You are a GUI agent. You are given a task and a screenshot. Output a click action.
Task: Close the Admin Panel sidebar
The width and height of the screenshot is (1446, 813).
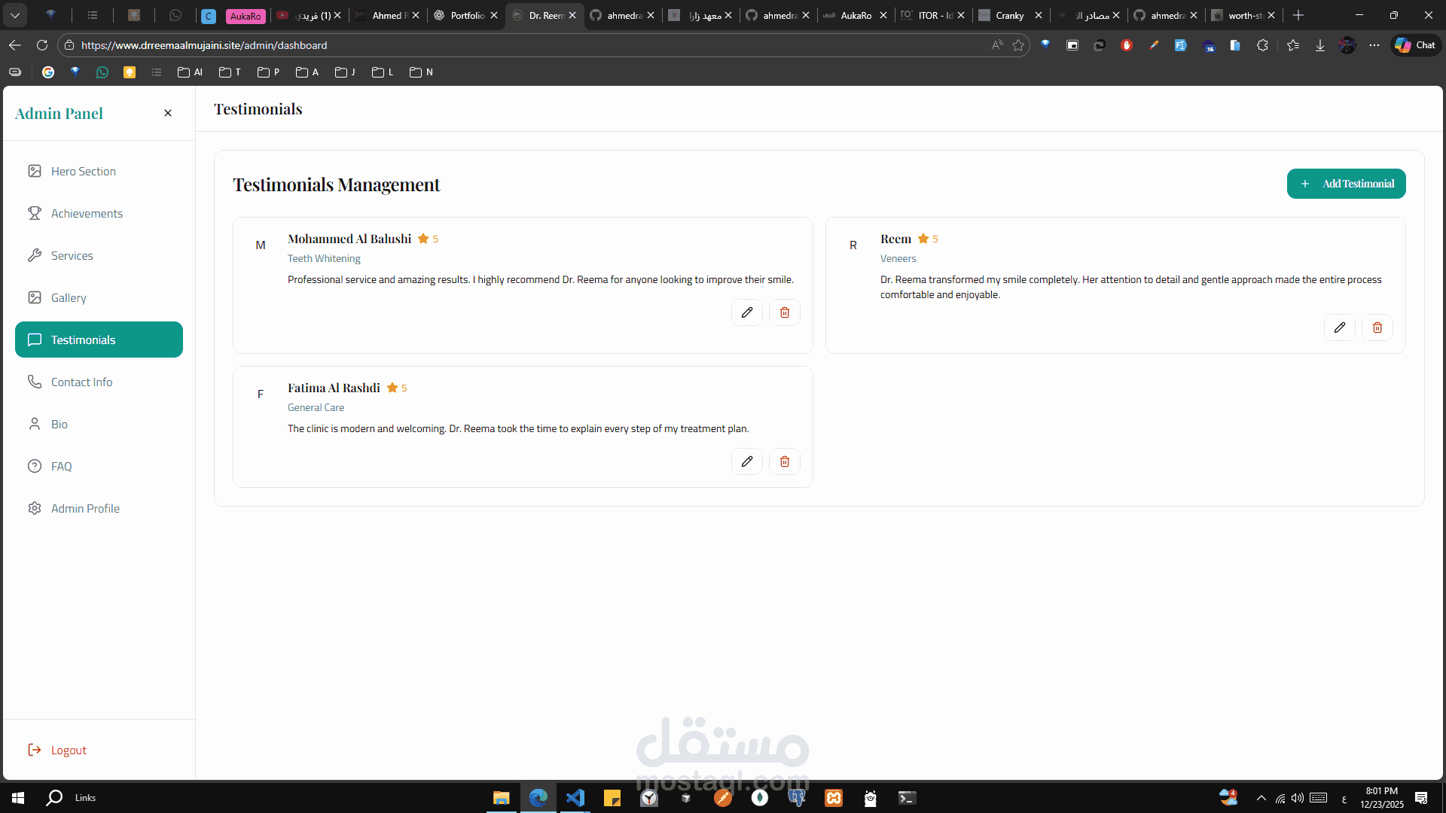168,113
